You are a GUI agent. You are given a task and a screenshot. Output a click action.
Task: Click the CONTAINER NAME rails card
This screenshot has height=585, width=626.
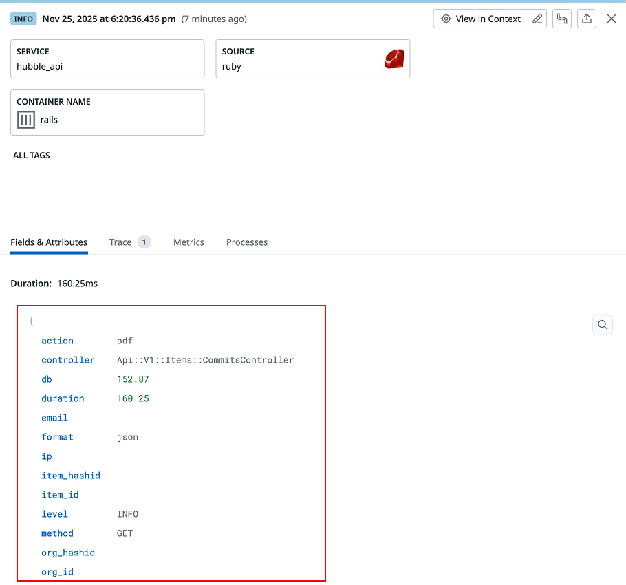pyautogui.click(x=107, y=113)
